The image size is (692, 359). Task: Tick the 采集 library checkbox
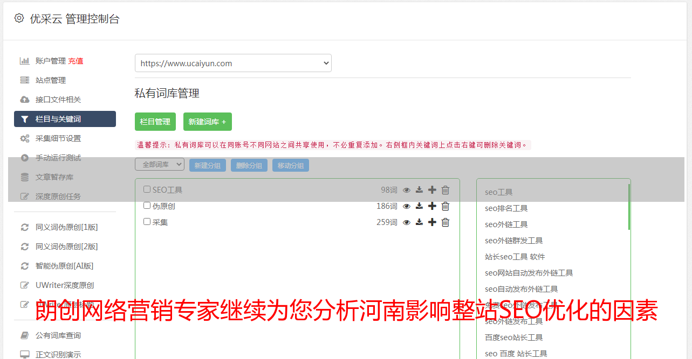pyautogui.click(x=147, y=222)
